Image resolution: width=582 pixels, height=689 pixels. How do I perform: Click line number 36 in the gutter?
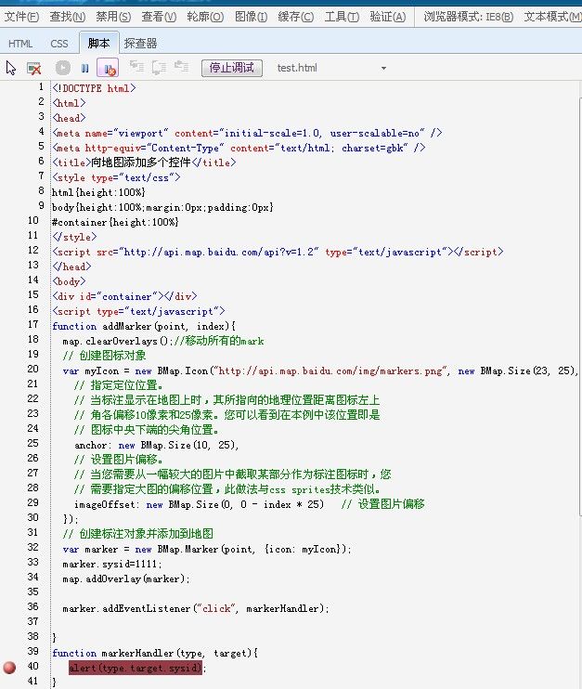32,606
